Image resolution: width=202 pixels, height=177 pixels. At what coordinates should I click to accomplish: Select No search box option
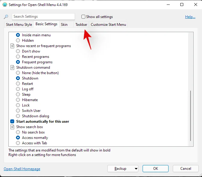[18, 132]
